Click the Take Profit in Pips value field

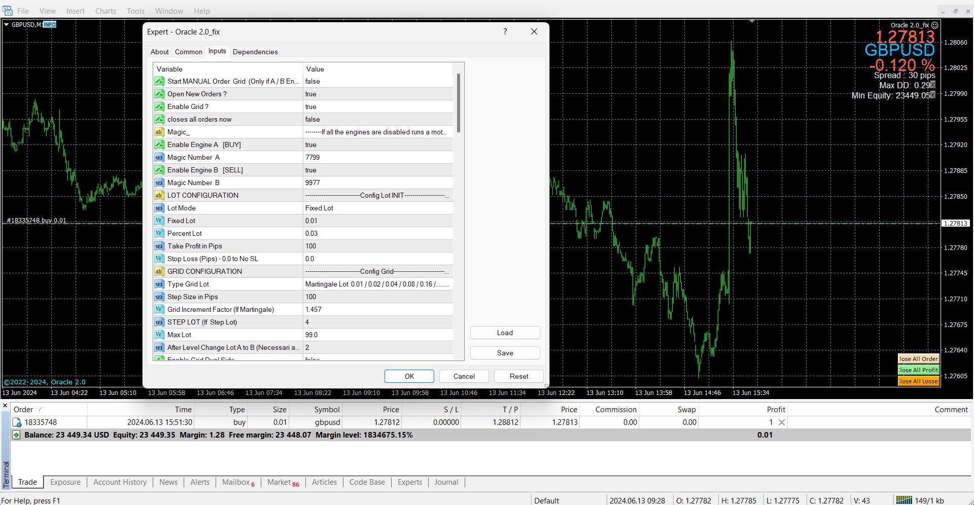pos(377,246)
